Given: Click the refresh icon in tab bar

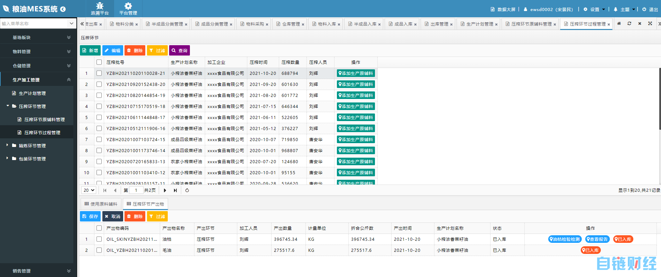Looking at the screenshot, I should pos(630,24).
